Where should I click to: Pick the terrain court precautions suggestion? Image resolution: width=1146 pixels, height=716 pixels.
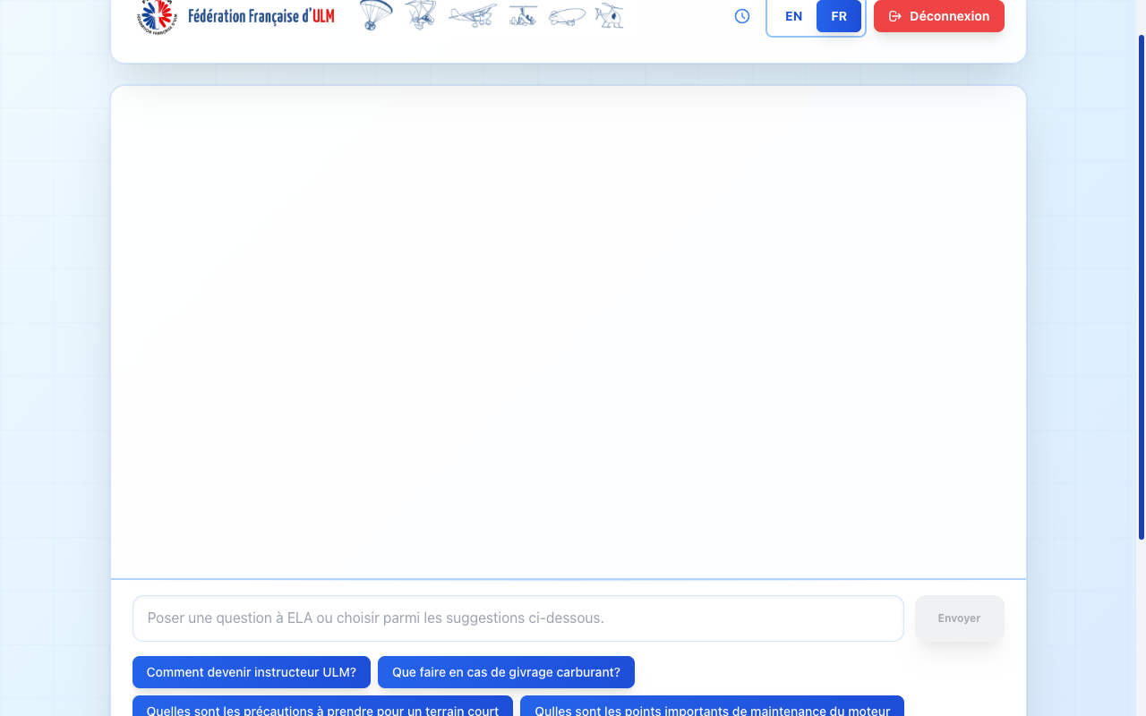[x=322, y=706]
